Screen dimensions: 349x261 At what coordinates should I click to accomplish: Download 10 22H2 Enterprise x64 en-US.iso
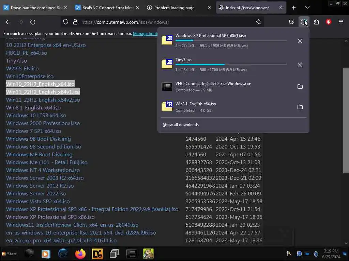pyautogui.click(x=46, y=45)
